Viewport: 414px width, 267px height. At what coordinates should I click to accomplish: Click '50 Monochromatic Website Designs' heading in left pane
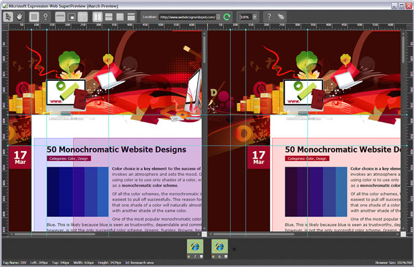tap(116, 150)
